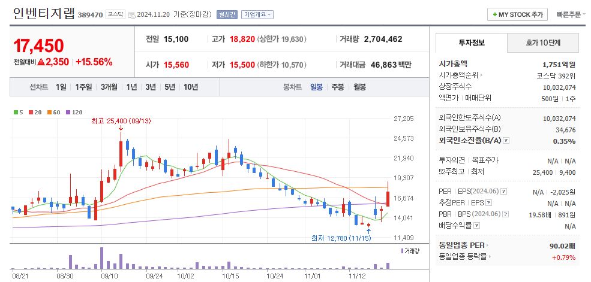591x282 pixels.
Task: Click the 고가 value 18,820
Action: coord(242,39)
